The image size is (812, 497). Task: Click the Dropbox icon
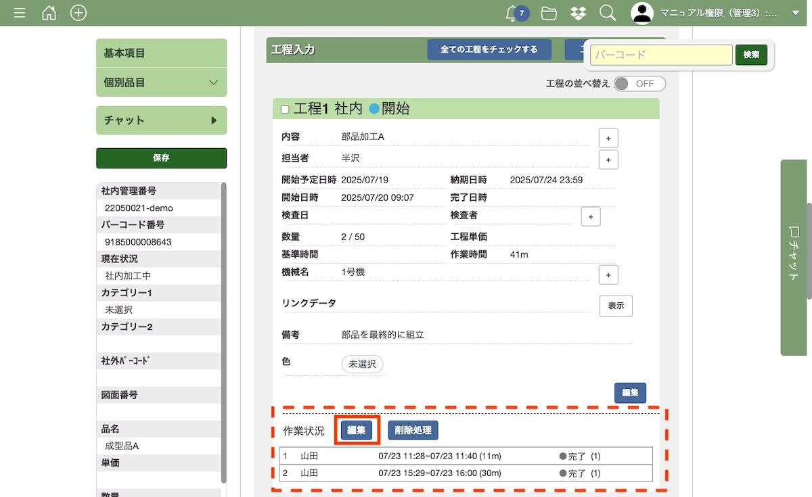578,13
